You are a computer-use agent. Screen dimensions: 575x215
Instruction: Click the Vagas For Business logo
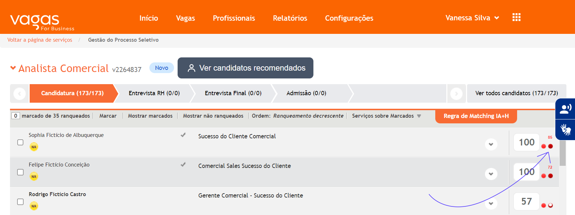[42, 22]
